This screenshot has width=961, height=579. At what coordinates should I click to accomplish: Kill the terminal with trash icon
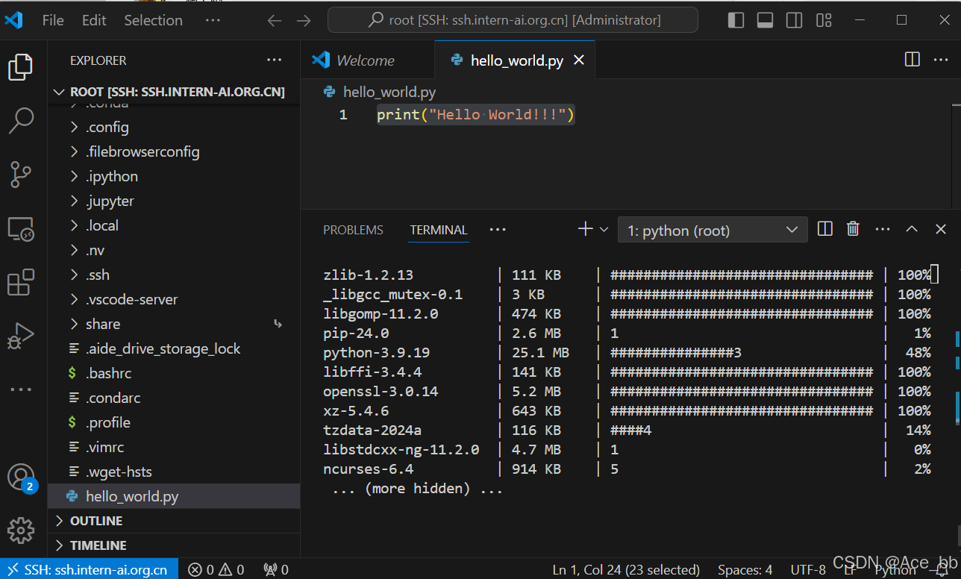(853, 229)
